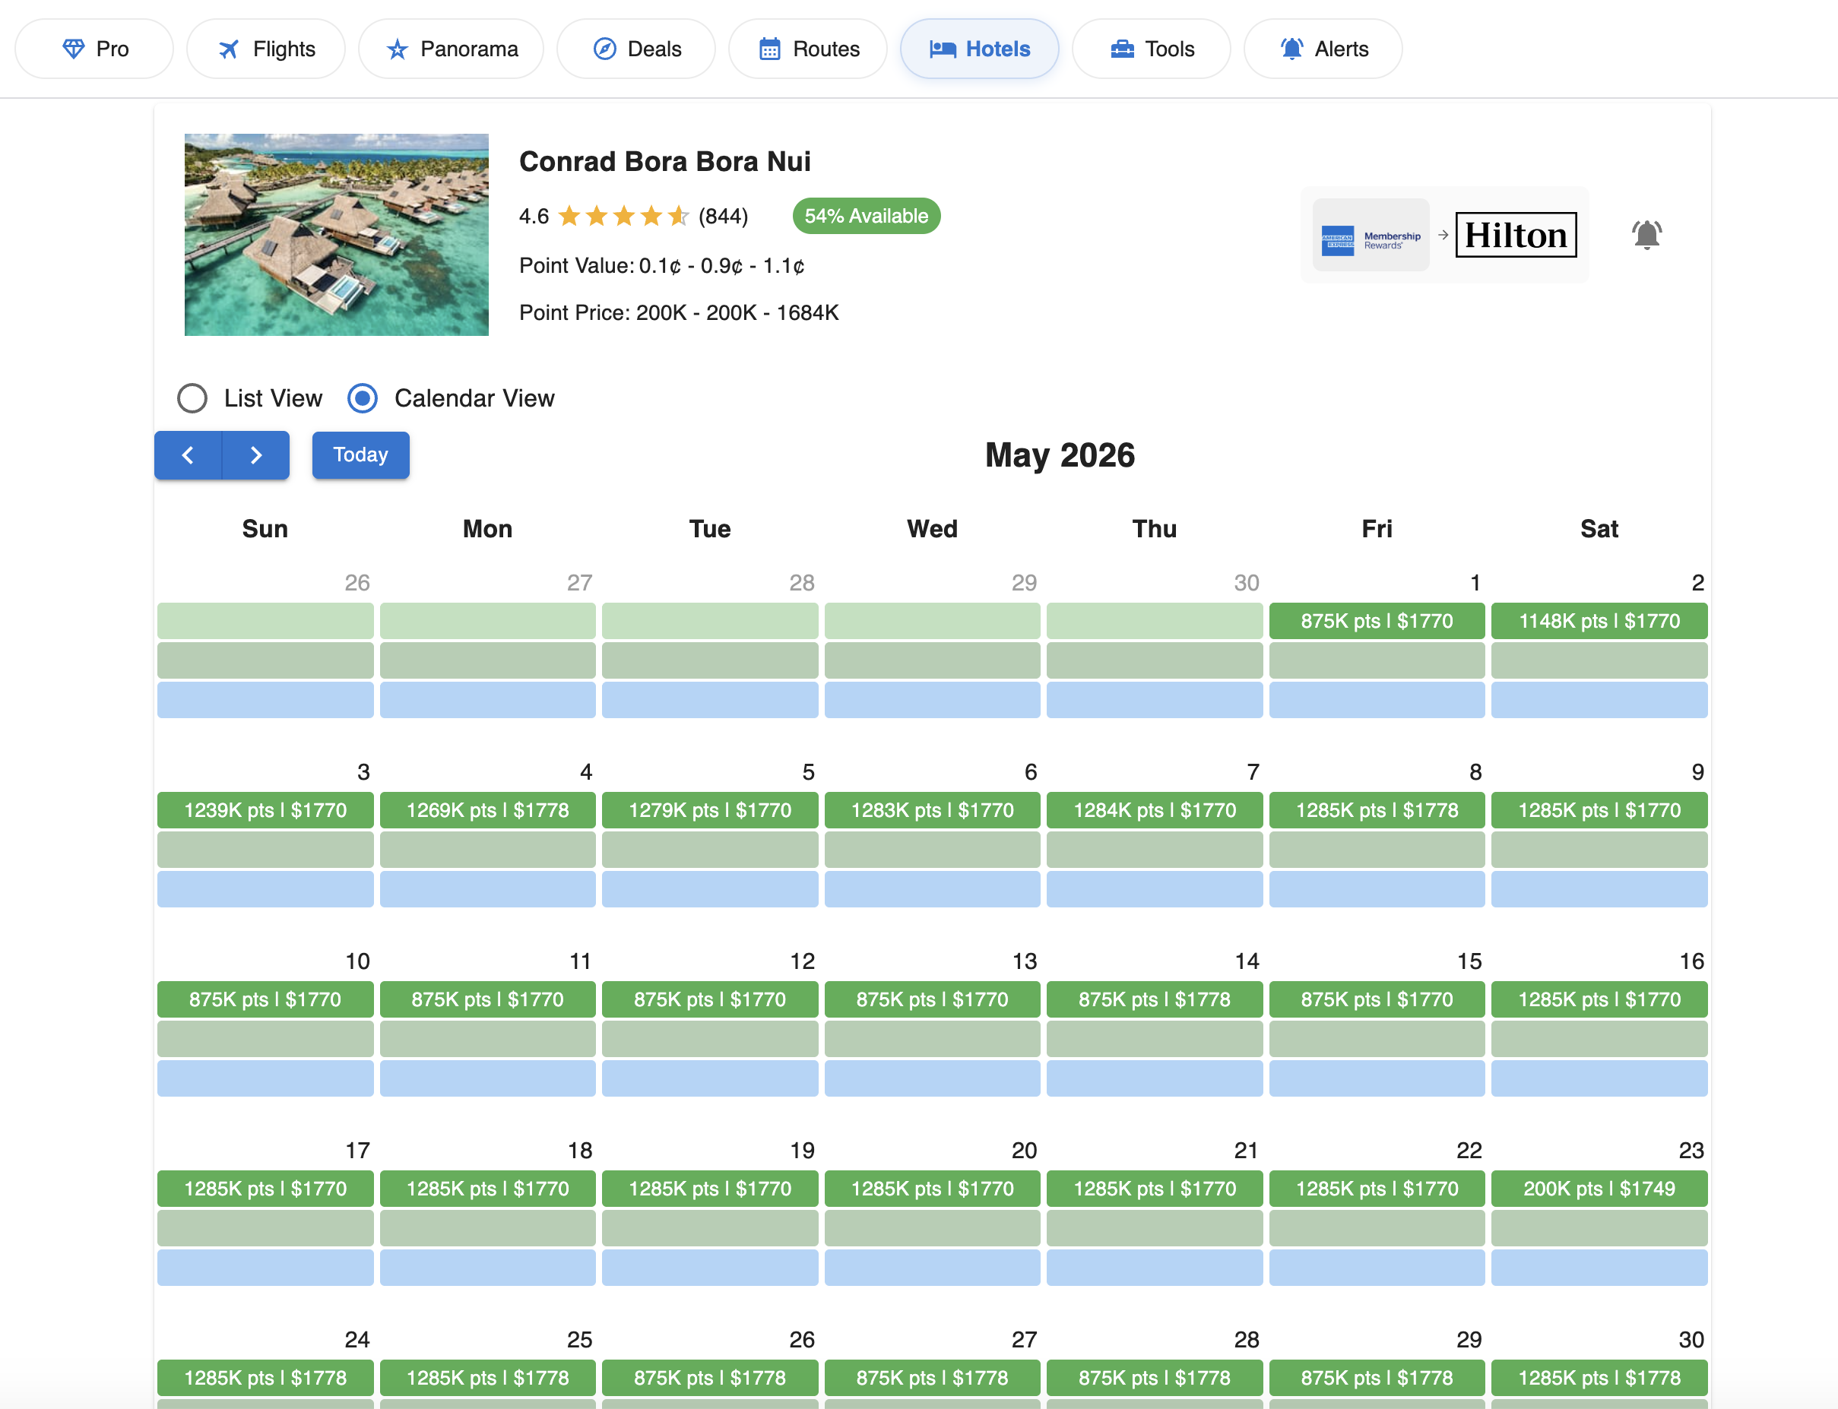
Task: Select May 7 rate 1284K pts | $1770
Action: tap(1155, 810)
